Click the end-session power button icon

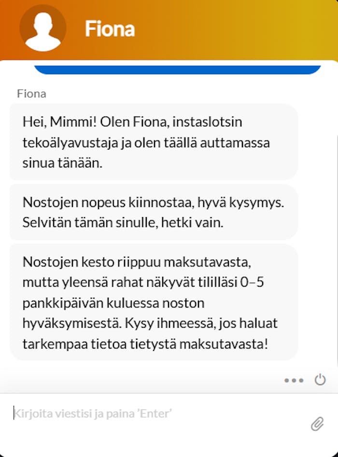tap(321, 380)
